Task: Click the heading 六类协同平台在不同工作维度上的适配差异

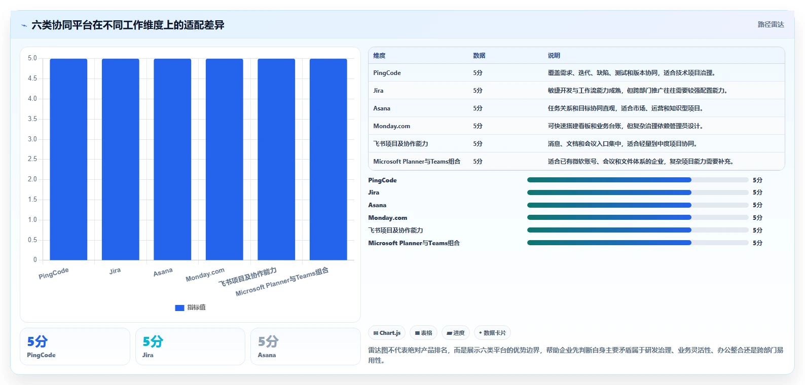Action: 128,25
